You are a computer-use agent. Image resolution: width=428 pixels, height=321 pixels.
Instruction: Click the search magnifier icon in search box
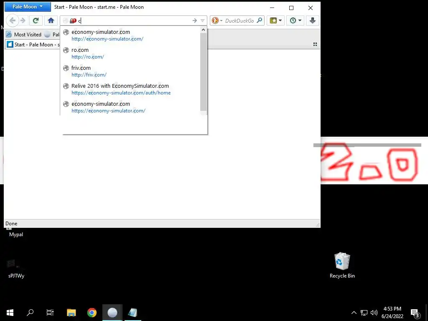click(260, 20)
